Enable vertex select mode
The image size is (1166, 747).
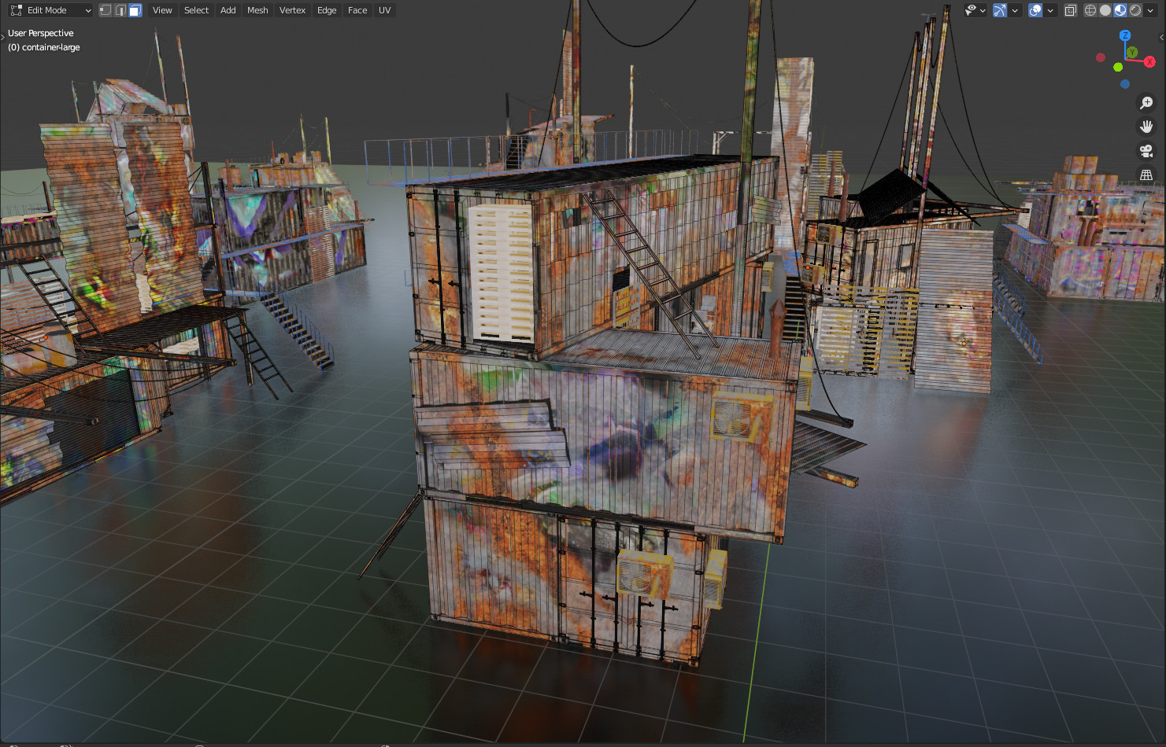pos(104,9)
